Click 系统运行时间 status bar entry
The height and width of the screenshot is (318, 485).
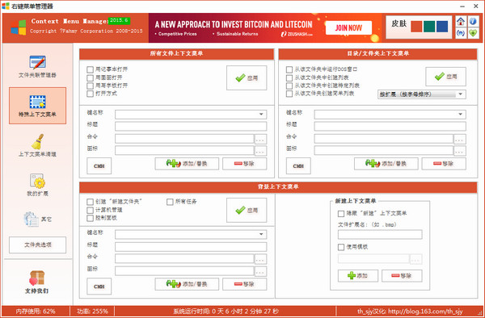pos(226,312)
